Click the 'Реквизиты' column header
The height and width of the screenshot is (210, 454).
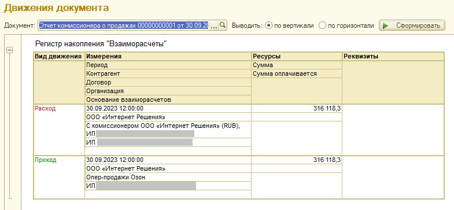pyautogui.click(x=393, y=56)
